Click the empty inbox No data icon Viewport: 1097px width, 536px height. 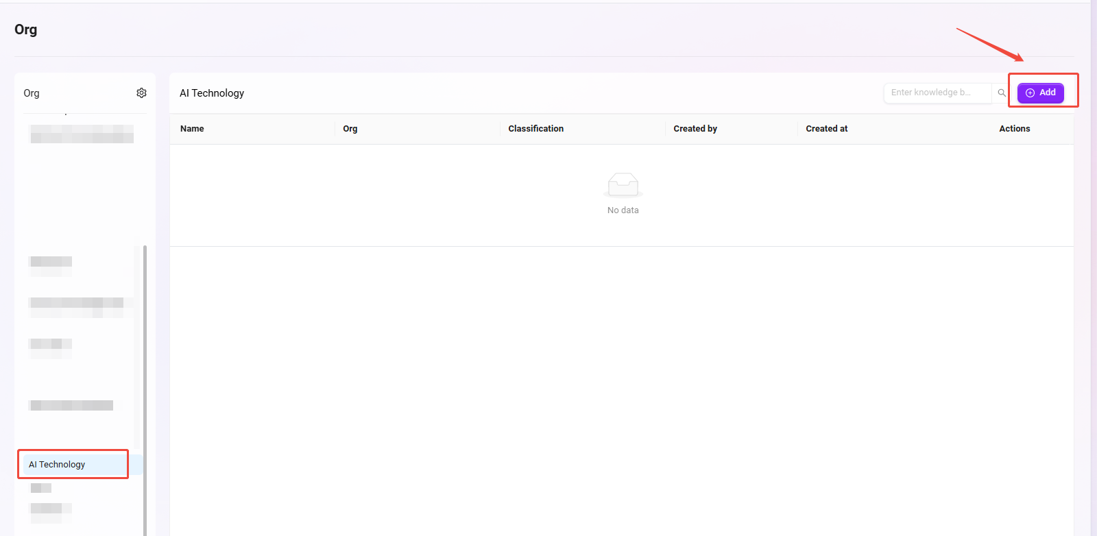pyautogui.click(x=623, y=185)
